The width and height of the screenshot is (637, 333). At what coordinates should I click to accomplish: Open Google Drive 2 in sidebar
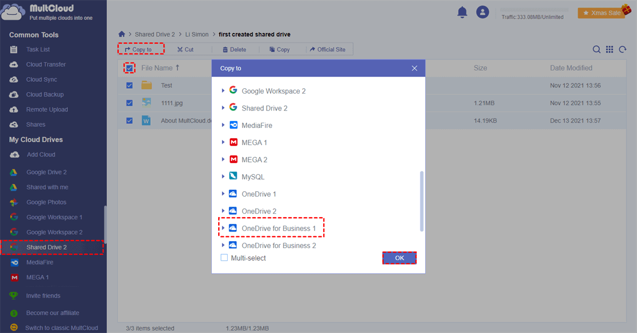point(46,172)
